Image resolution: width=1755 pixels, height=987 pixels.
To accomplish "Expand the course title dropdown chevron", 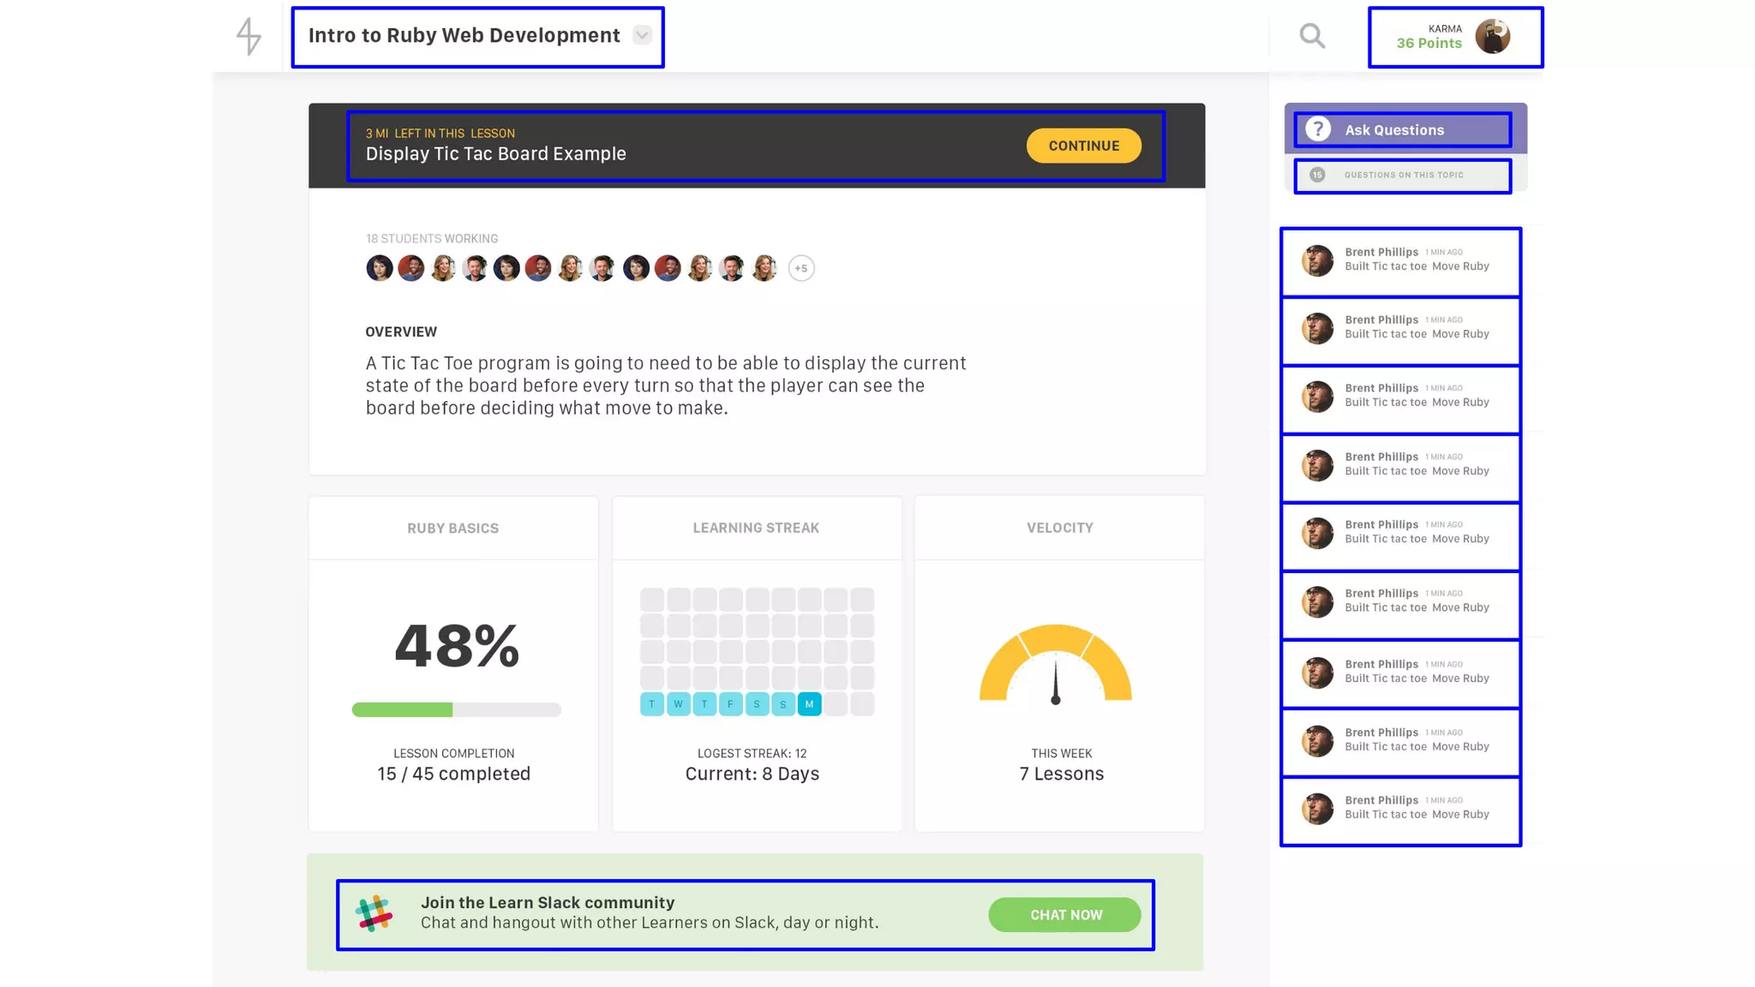I will coord(642,35).
